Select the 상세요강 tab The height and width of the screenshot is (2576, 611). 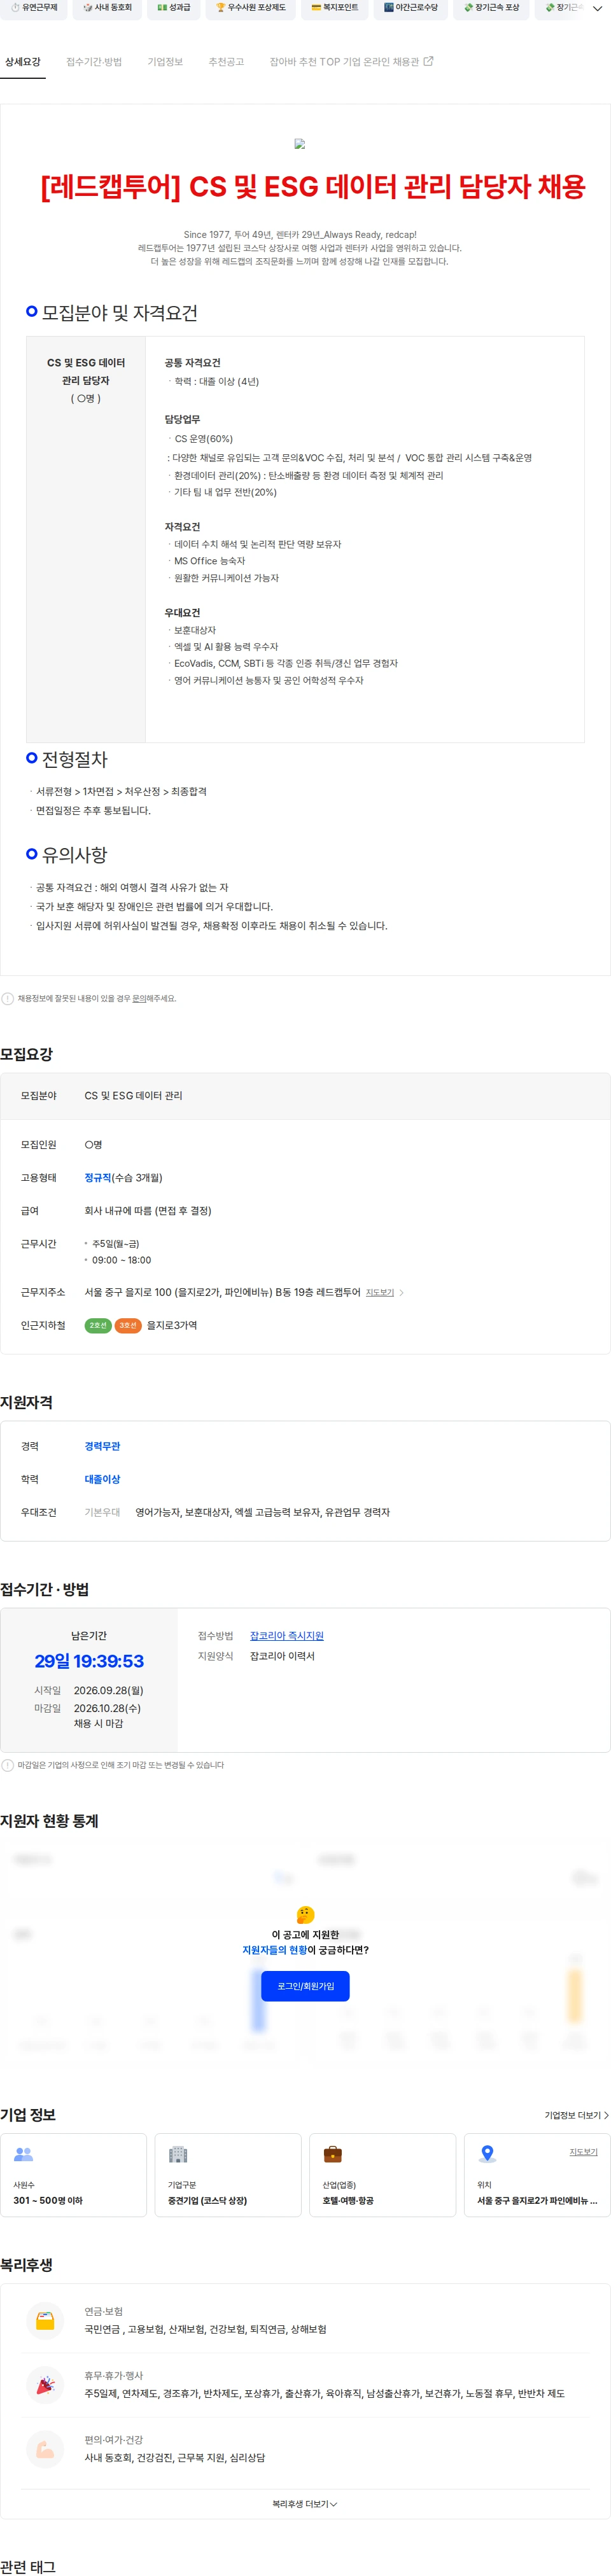pyautogui.click(x=23, y=62)
